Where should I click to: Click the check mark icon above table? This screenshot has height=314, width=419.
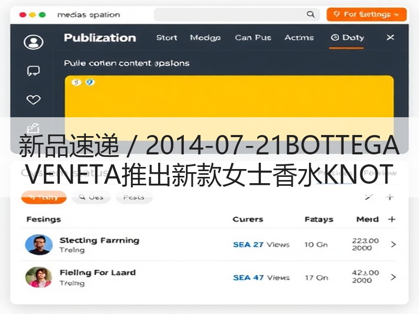pyautogui.click(x=369, y=197)
